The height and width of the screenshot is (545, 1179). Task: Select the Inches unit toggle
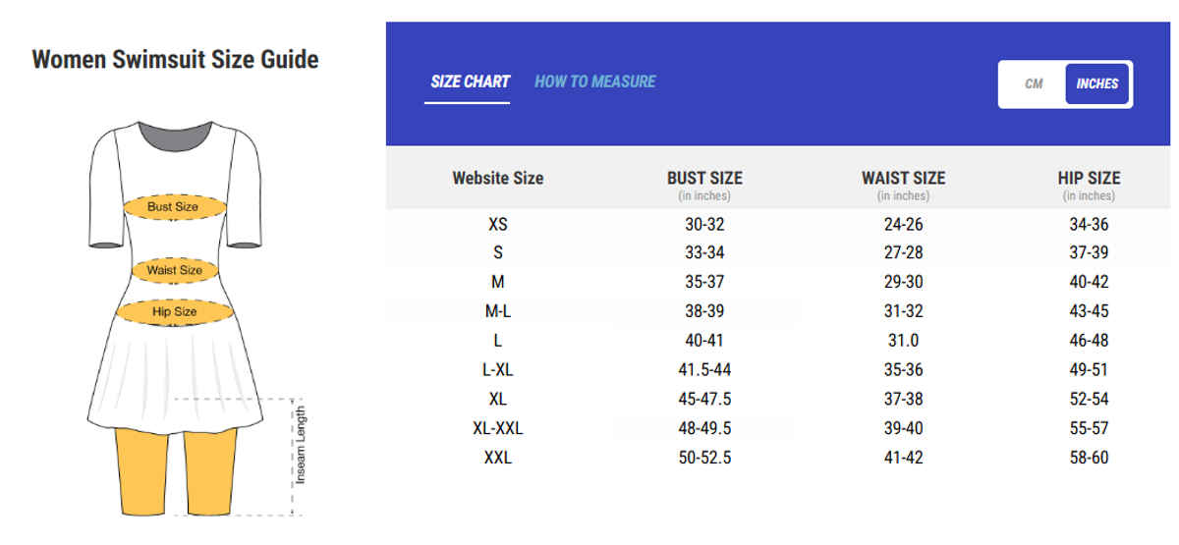click(1096, 83)
